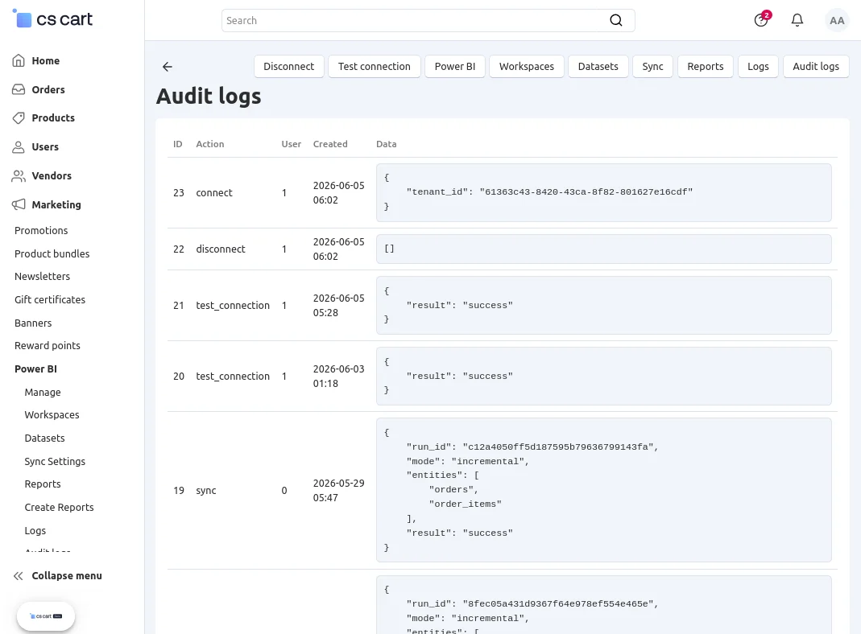
Task: Open Products in the sidebar
Action: [x=53, y=118]
